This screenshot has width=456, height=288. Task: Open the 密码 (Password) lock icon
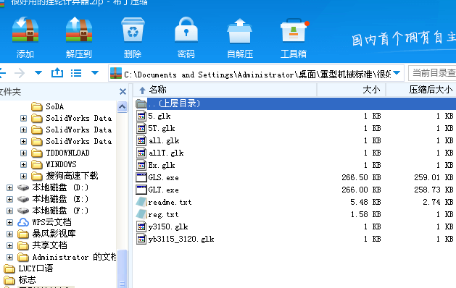coord(186,30)
